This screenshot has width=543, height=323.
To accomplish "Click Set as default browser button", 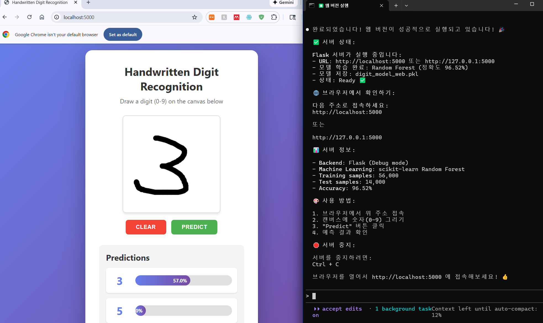I will 123,34.
